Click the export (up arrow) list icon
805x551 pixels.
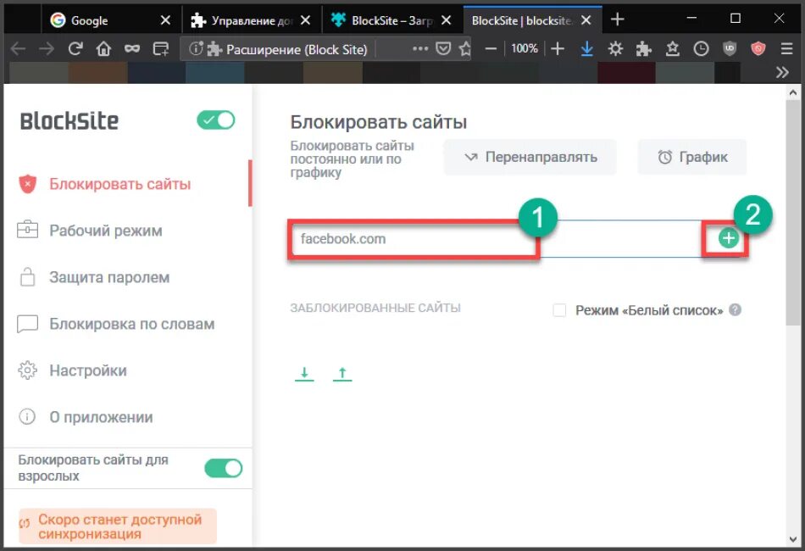click(x=342, y=374)
